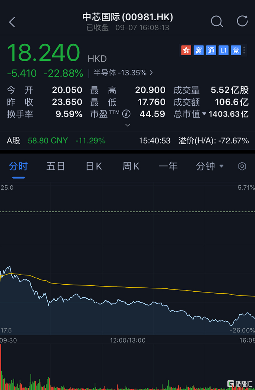Image resolution: width=255 pixels, height=390 pixels.
Task: Open the three-dot more badges menu
Action: tap(244, 50)
